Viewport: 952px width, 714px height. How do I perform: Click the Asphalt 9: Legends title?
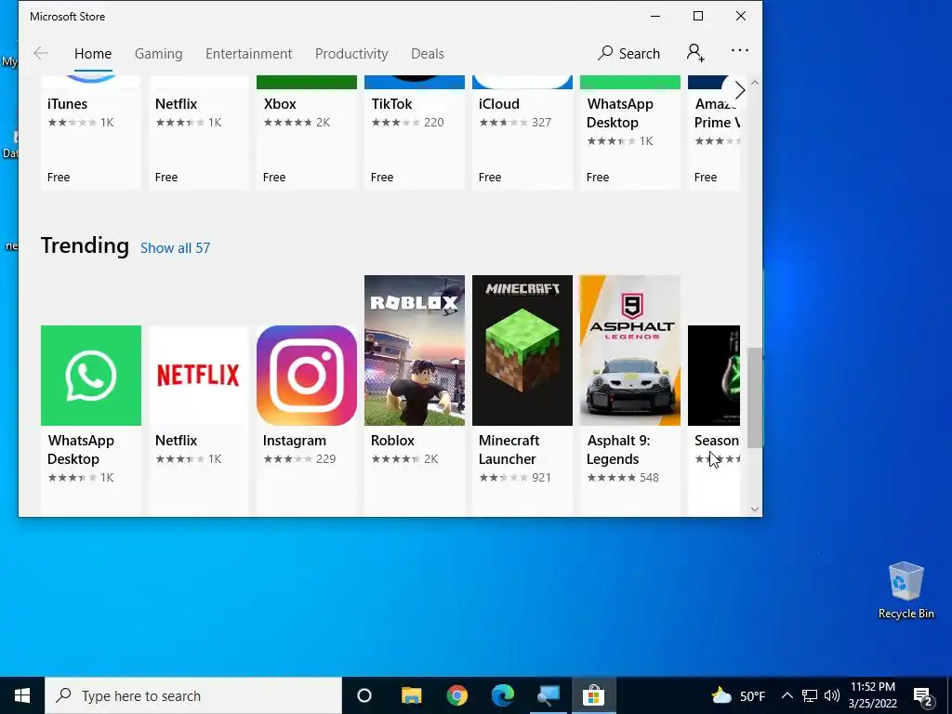(618, 449)
